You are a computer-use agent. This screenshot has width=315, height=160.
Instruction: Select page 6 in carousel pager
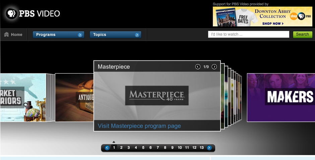pos(150,148)
